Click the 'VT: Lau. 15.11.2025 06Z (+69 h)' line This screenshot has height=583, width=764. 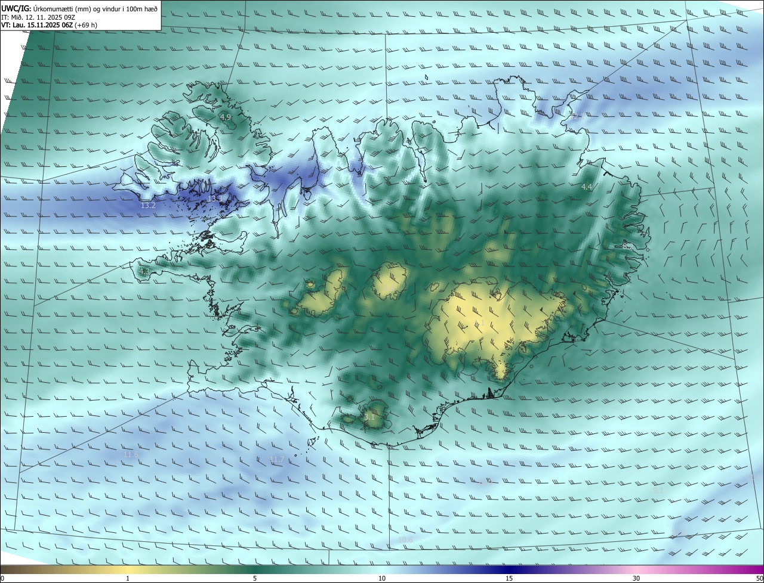(50, 25)
